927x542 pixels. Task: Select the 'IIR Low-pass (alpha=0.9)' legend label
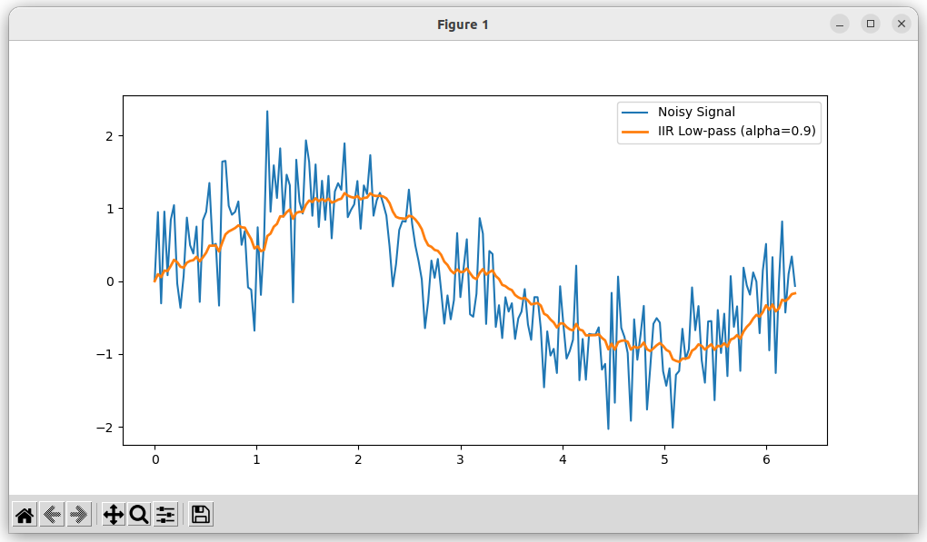pos(736,132)
